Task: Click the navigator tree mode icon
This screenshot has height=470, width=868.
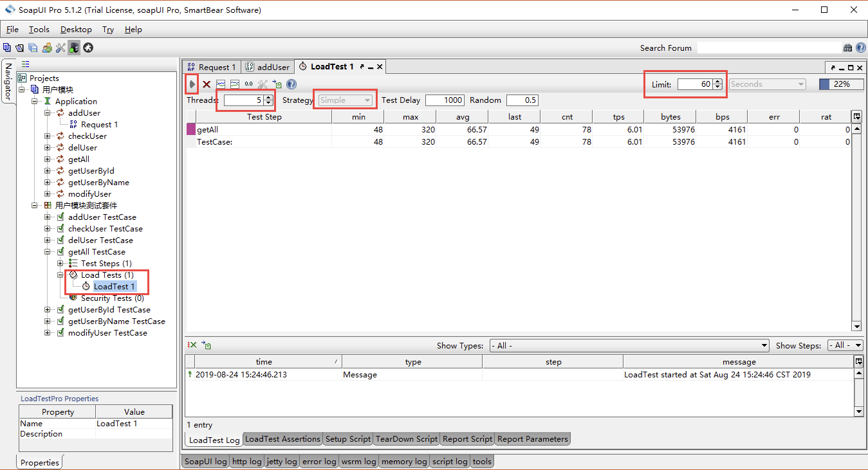Action: coord(26,64)
